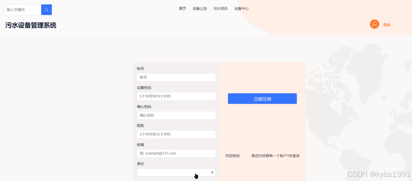Open 首页 in the top navigation

pos(182,9)
